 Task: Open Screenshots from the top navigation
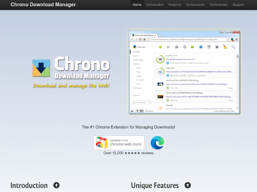(x=195, y=5)
